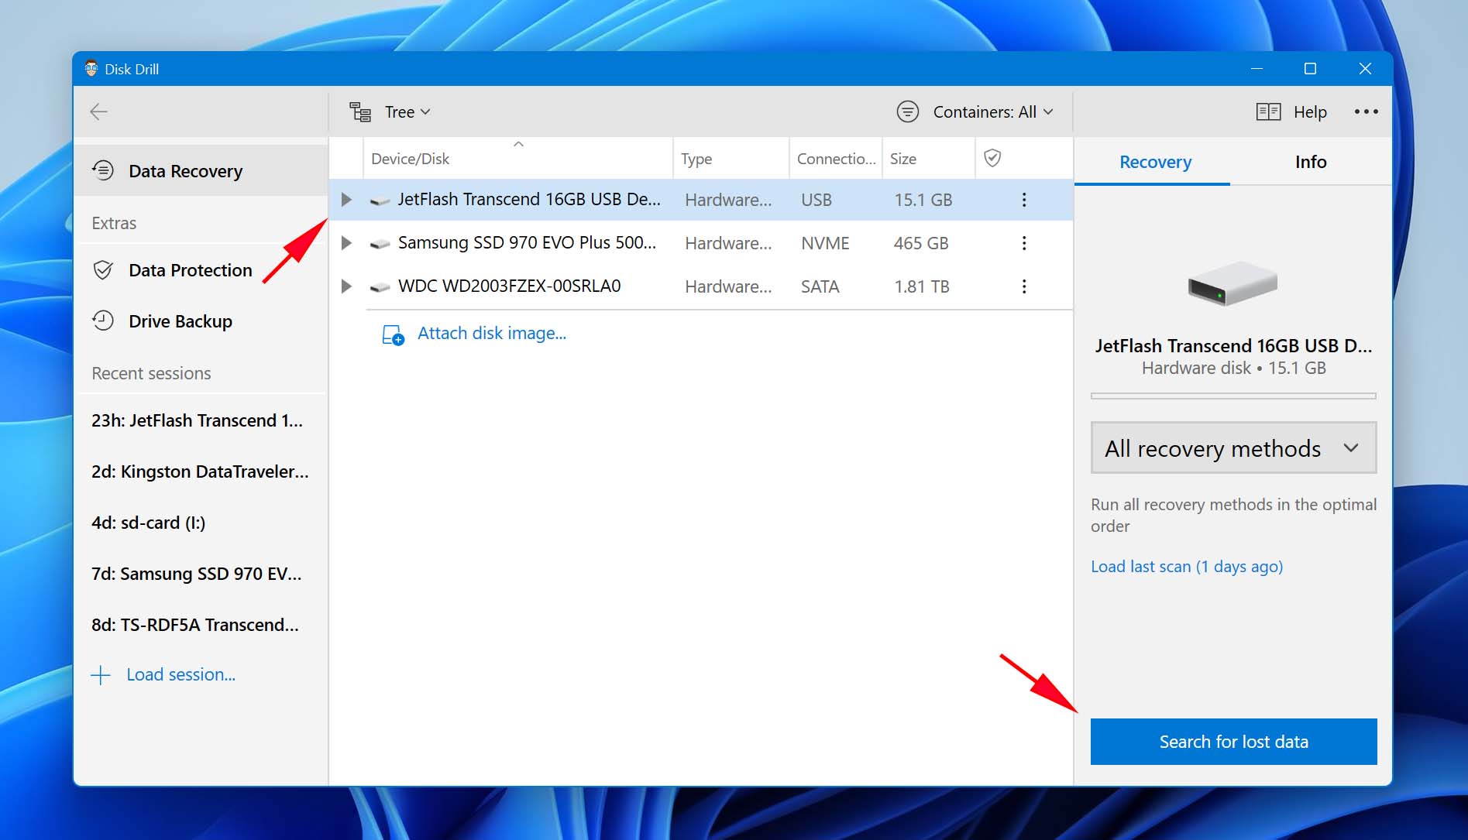Click Attach disk image link

click(492, 333)
